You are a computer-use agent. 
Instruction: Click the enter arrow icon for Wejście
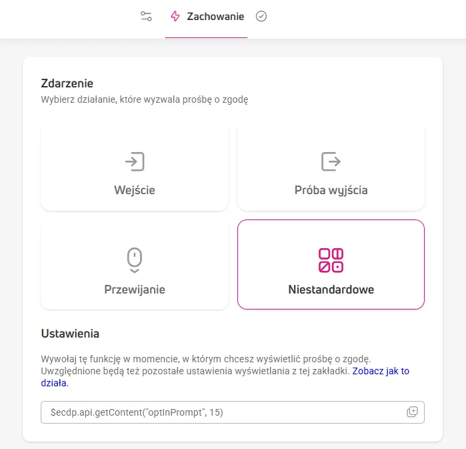tap(135, 161)
